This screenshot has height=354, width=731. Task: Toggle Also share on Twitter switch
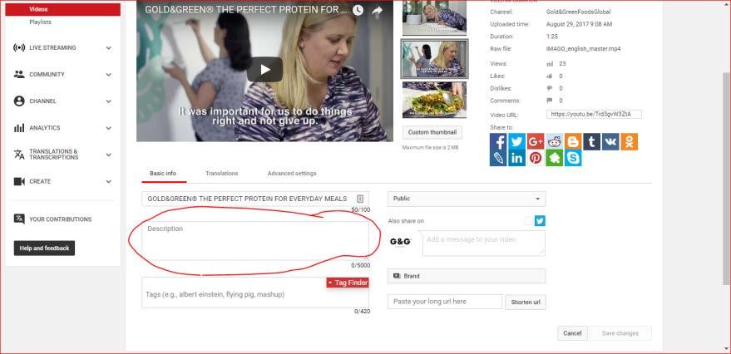pyautogui.click(x=529, y=221)
